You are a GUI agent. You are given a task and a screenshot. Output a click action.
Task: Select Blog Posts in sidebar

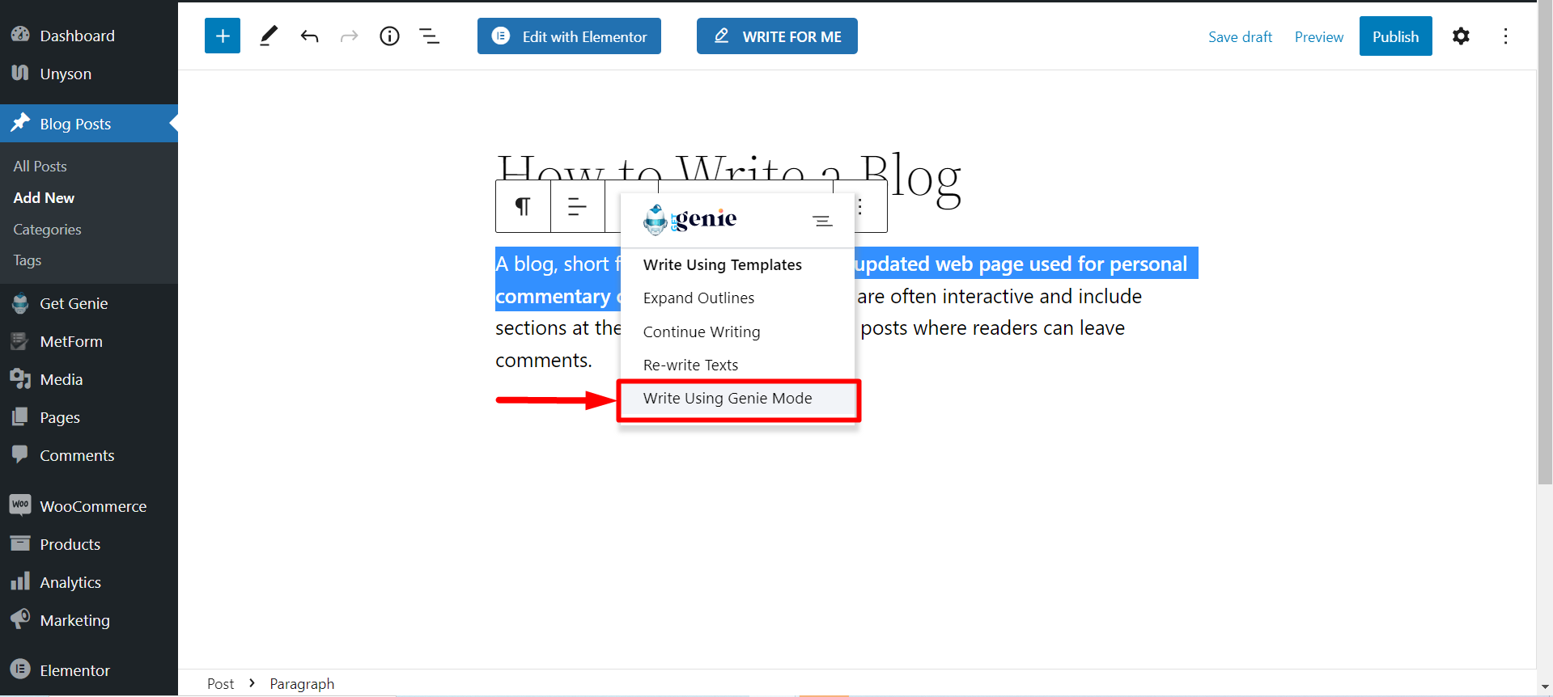(89, 124)
